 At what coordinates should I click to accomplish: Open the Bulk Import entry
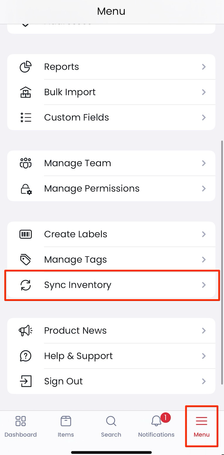pos(111,92)
